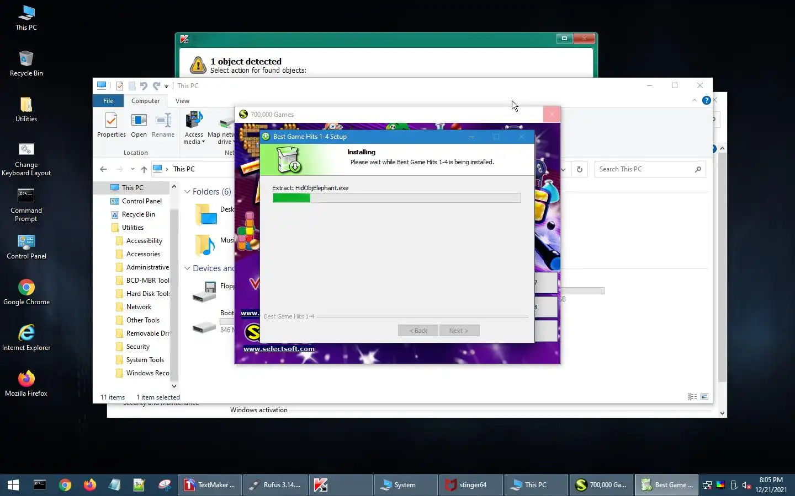Switch to stinger64 taskbar item

tap(471, 485)
